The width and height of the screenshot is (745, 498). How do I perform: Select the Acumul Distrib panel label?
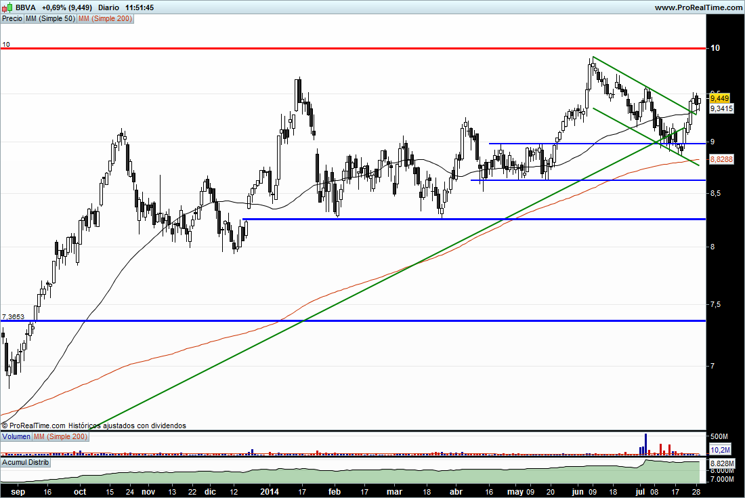tap(25, 462)
